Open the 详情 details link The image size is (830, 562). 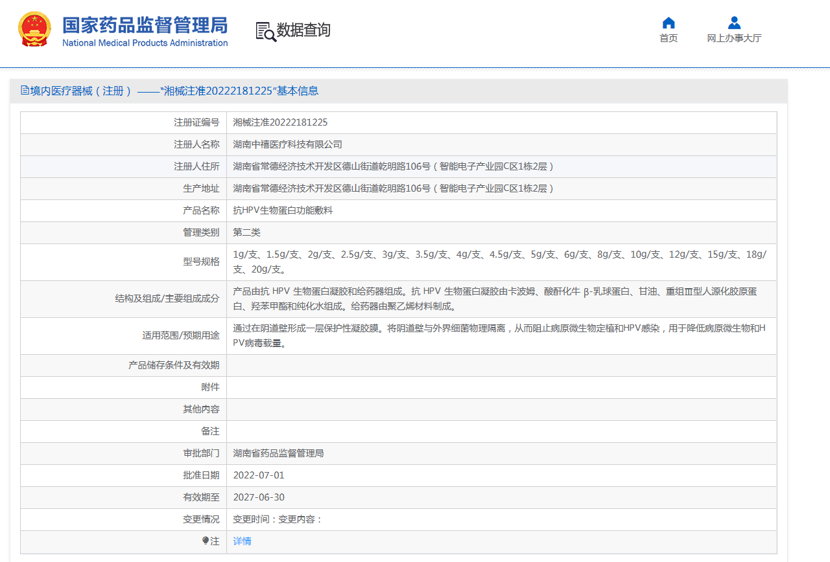[241, 541]
